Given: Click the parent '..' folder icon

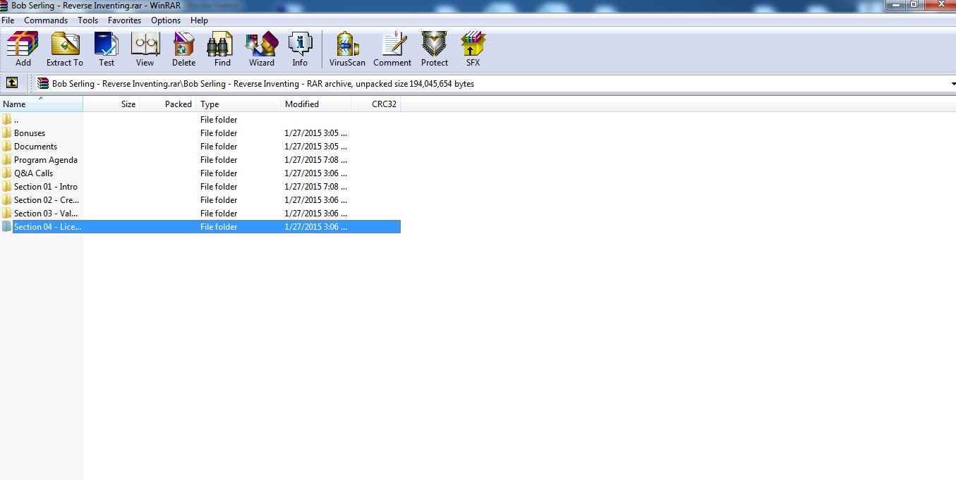Looking at the screenshot, I should pyautogui.click(x=7, y=120).
